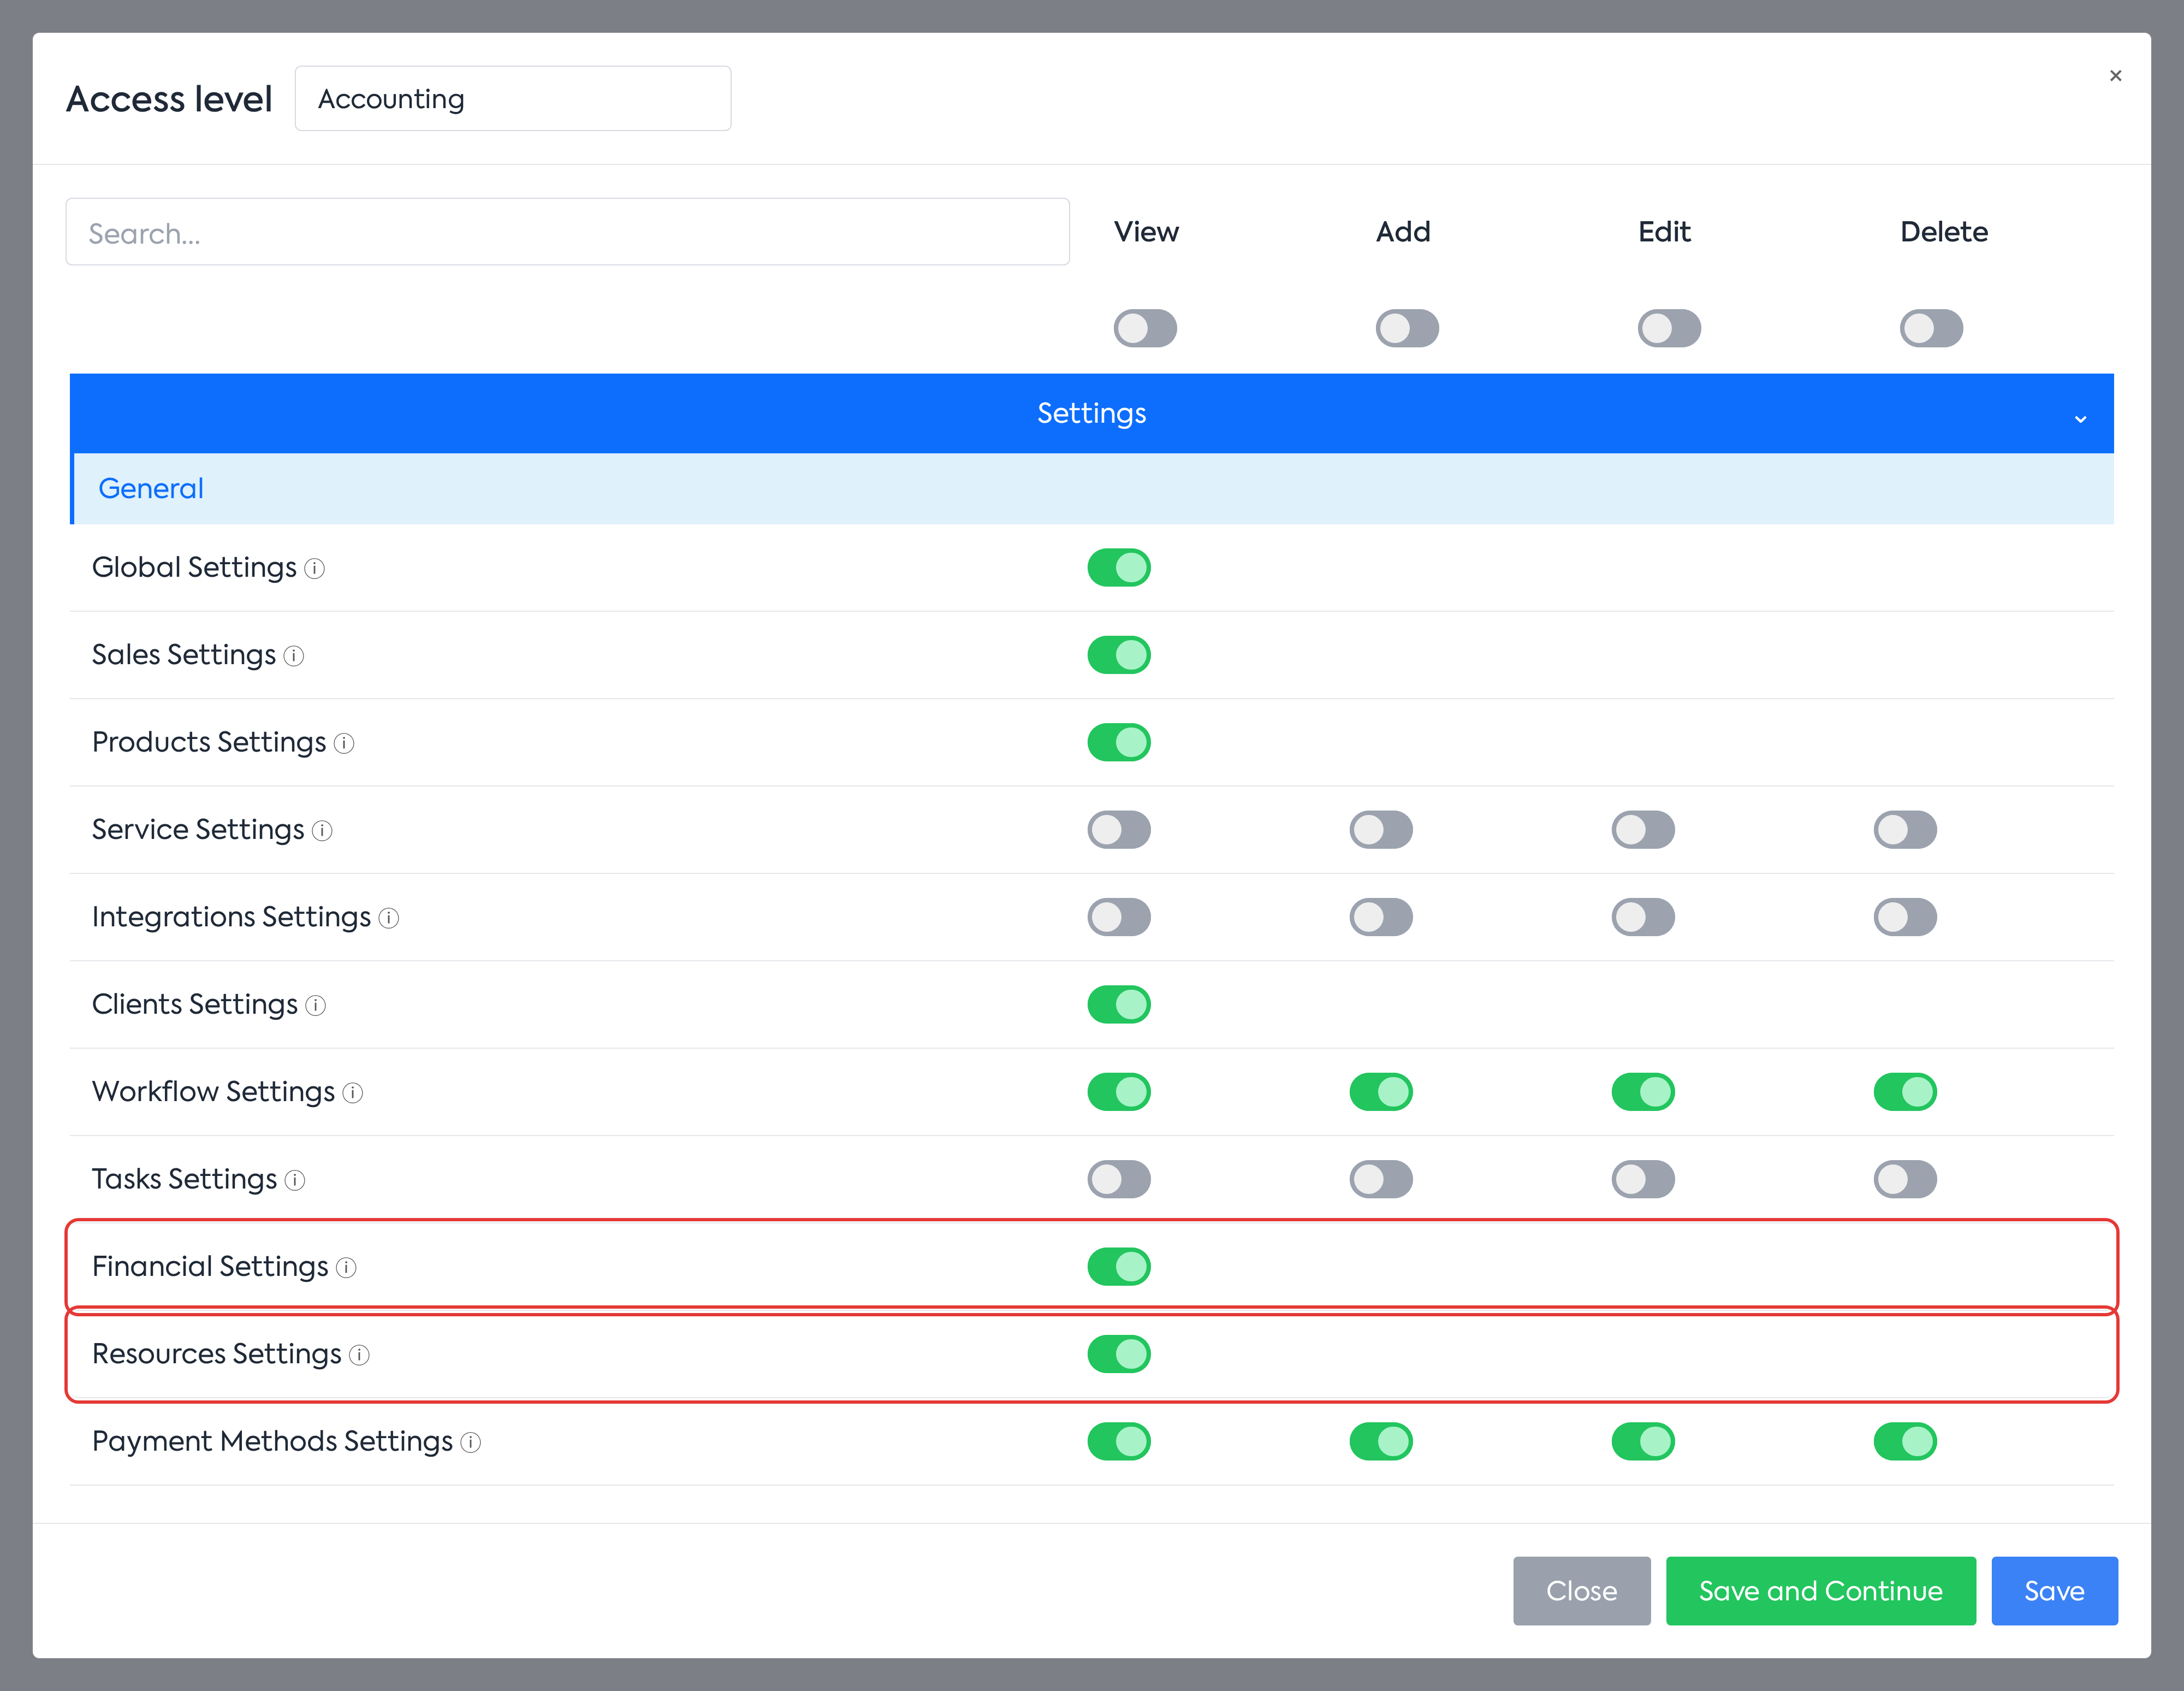Click the info icon next to Service Settings

322,831
